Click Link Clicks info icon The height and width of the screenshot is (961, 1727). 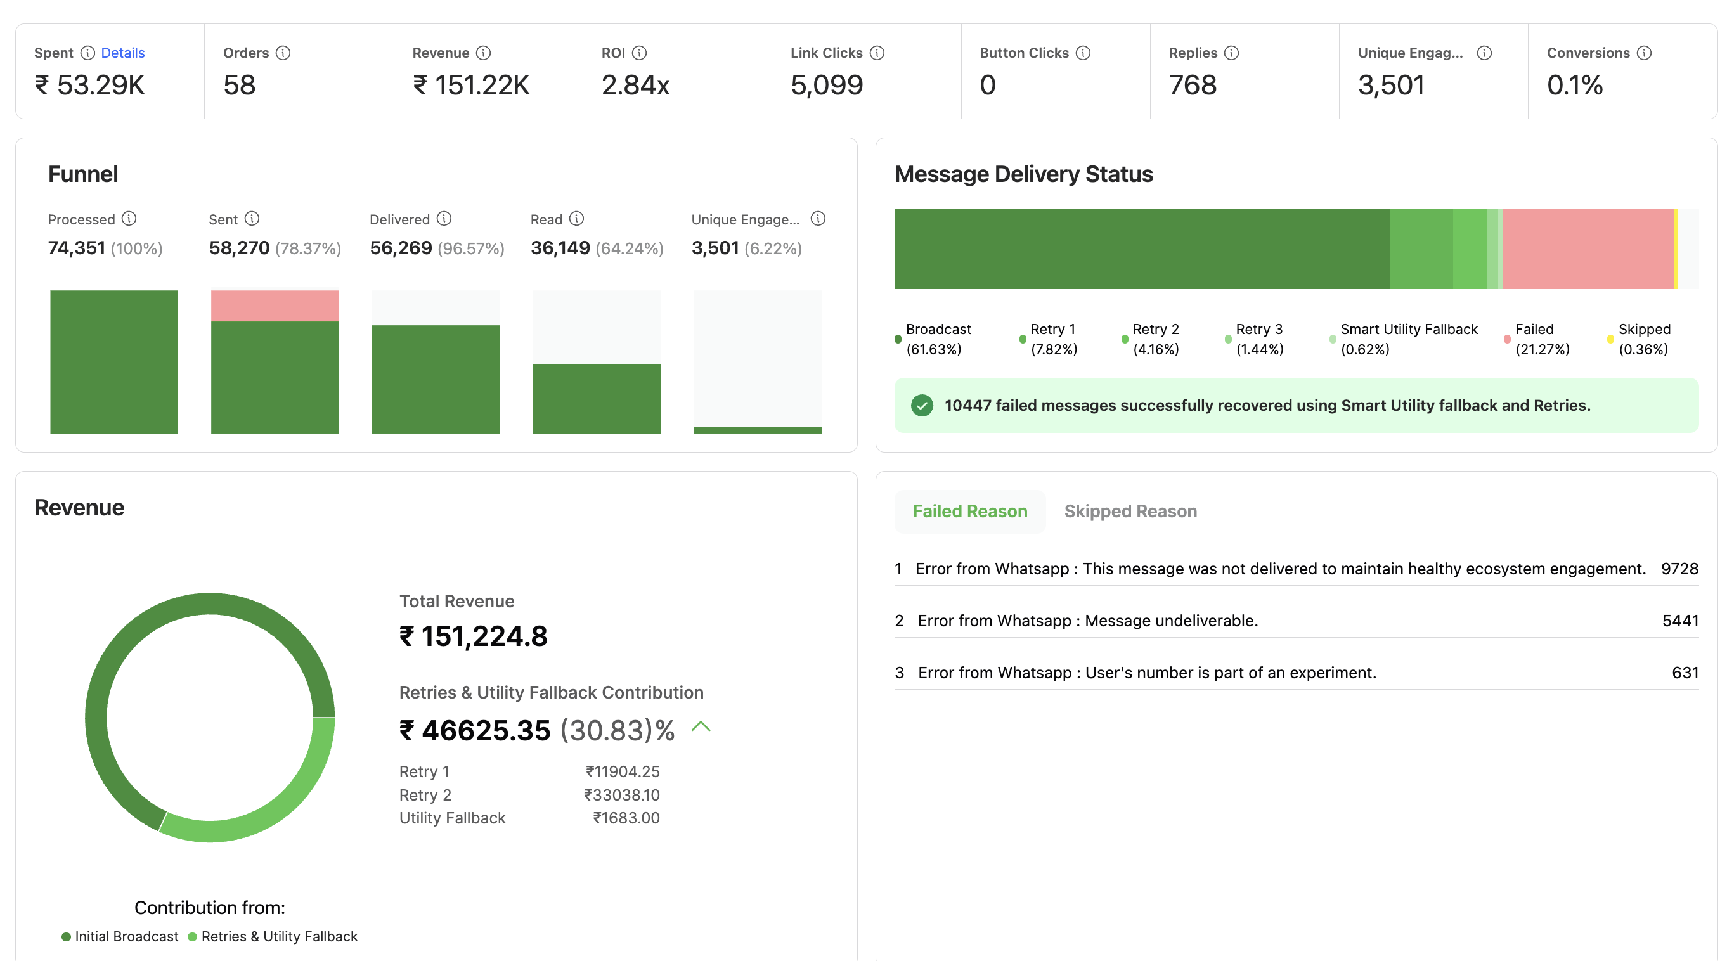click(x=877, y=53)
